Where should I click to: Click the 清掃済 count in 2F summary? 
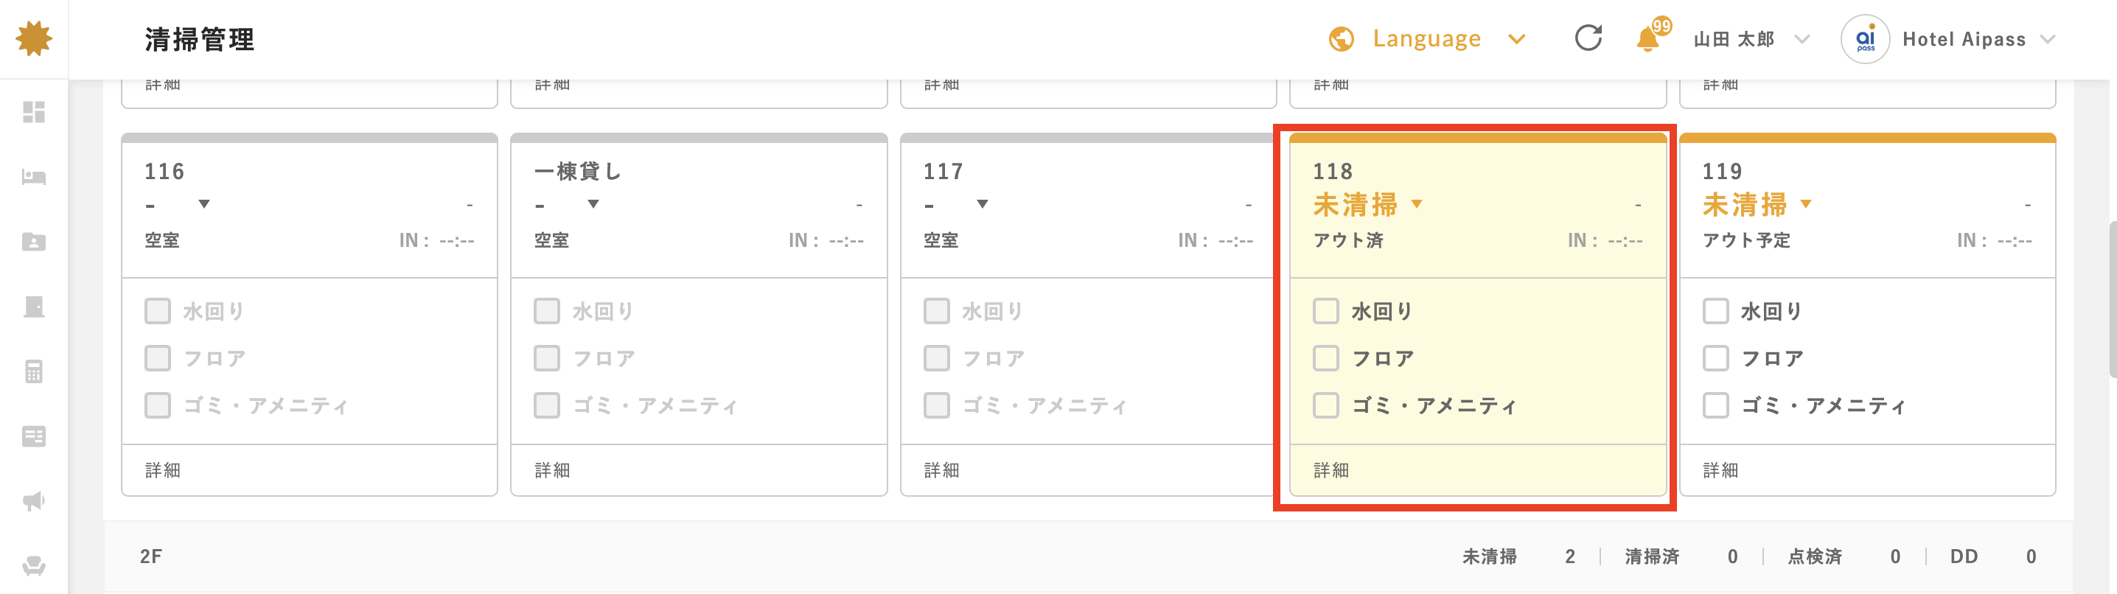point(1732,556)
